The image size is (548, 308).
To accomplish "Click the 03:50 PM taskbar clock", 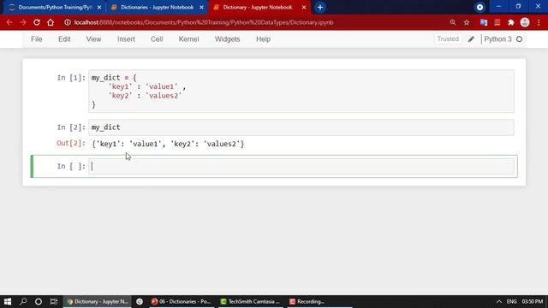I will [533, 301].
